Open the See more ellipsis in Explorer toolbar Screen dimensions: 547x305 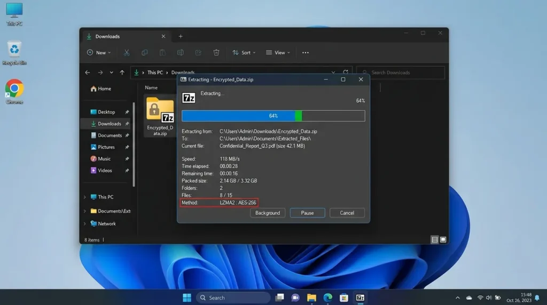pos(305,53)
